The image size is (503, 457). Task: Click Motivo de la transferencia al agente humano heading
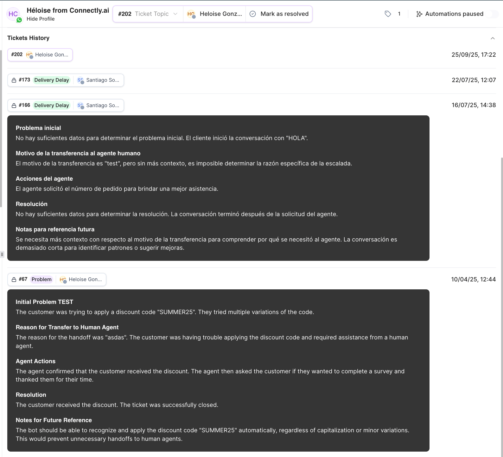click(78, 153)
